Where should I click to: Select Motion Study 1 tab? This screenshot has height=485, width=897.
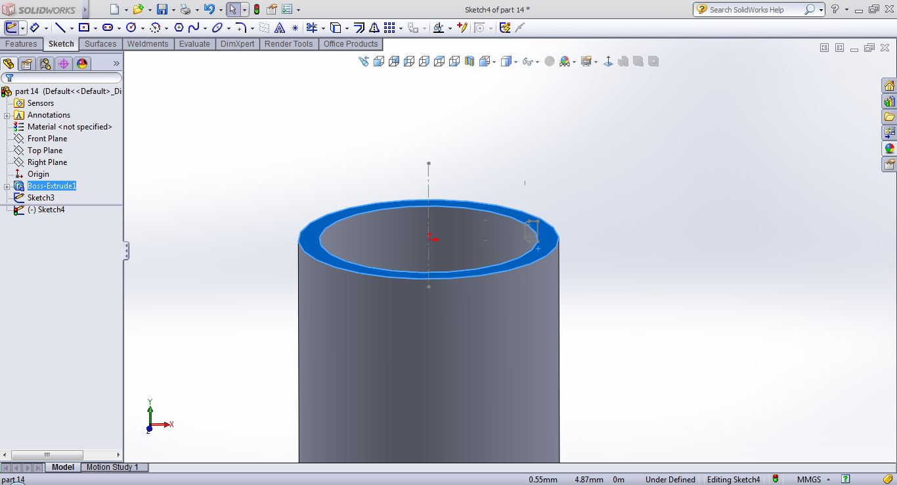click(x=112, y=467)
